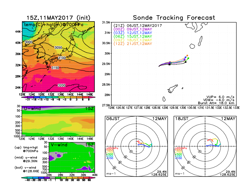Click the black track endpoint dot

click(x=185, y=62)
